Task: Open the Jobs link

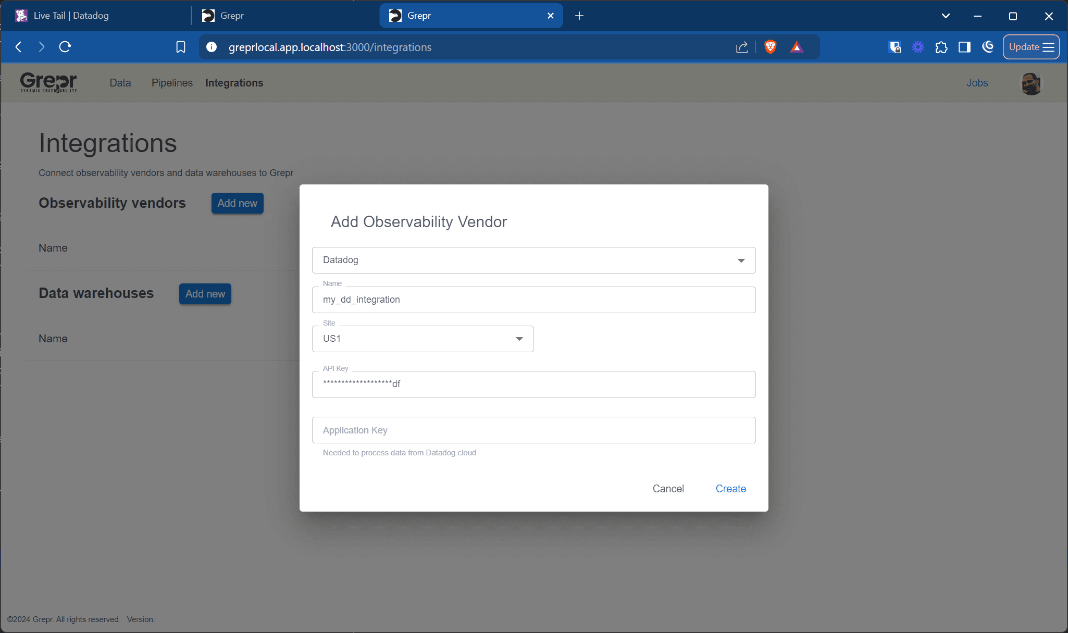Action: [x=977, y=83]
